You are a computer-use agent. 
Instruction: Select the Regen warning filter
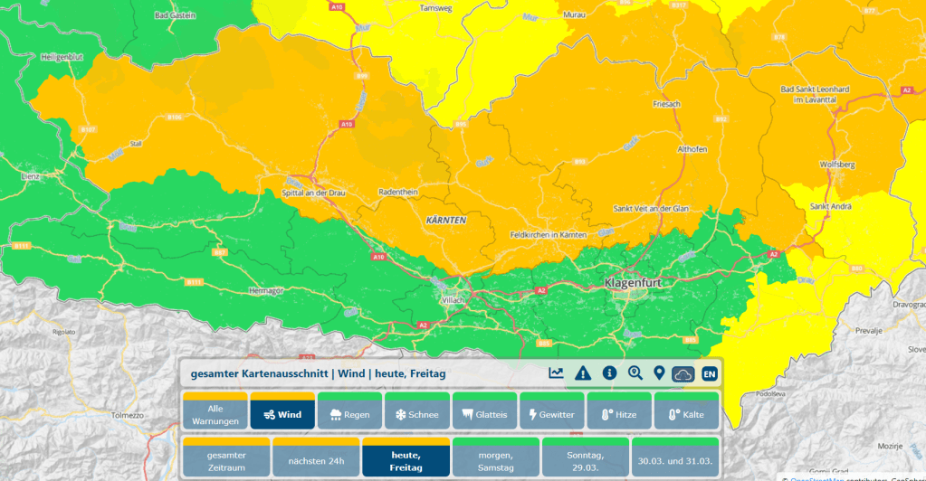pos(349,411)
